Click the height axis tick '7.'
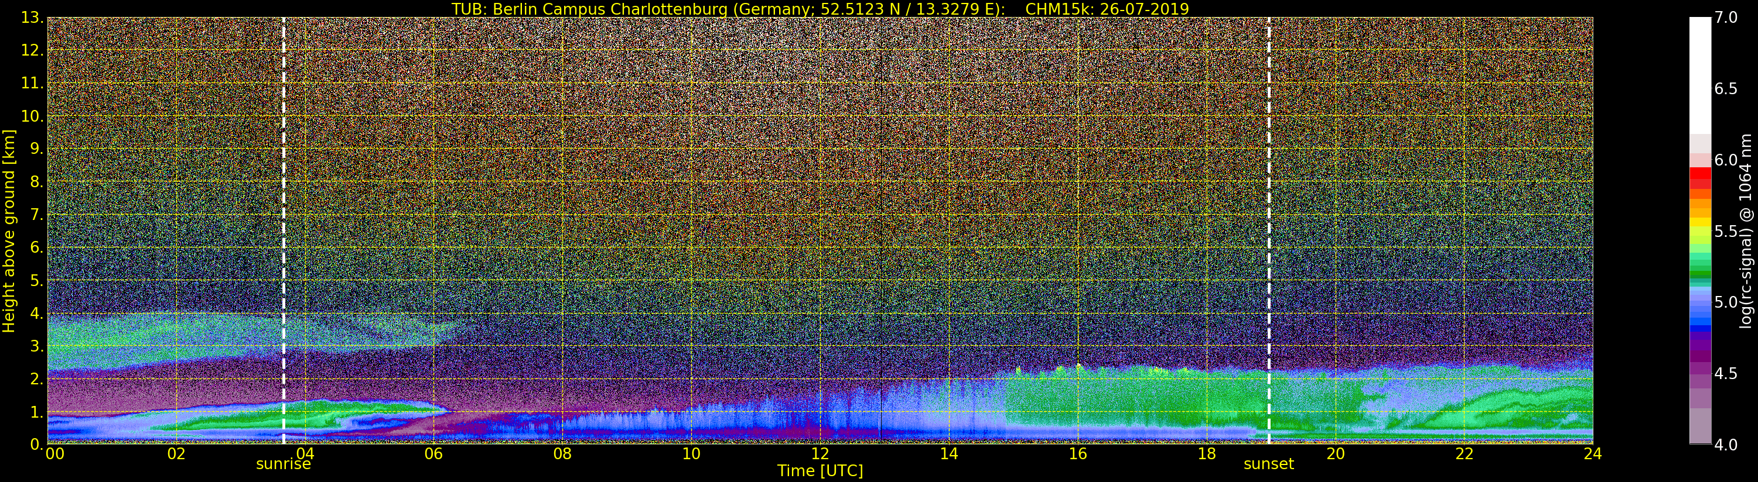The width and height of the screenshot is (1758, 482). coord(37,215)
